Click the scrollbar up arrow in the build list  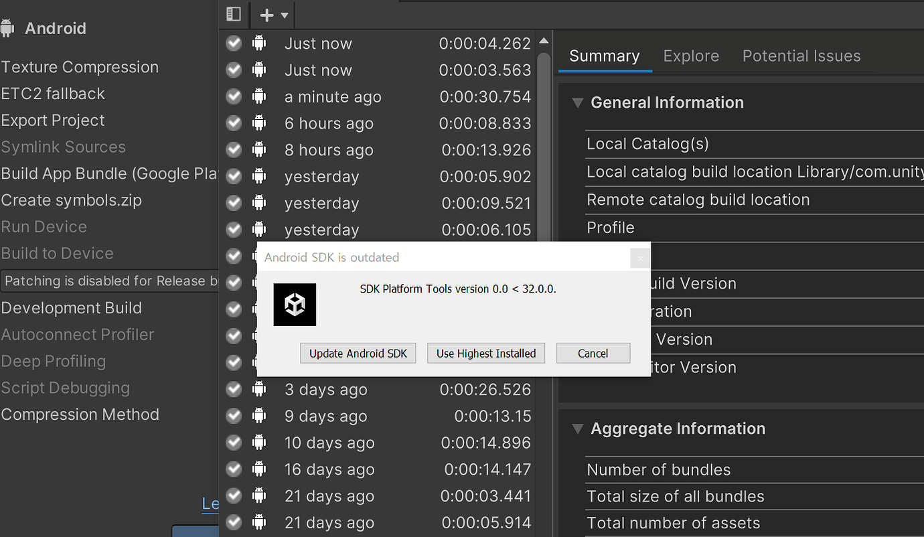[x=544, y=40]
